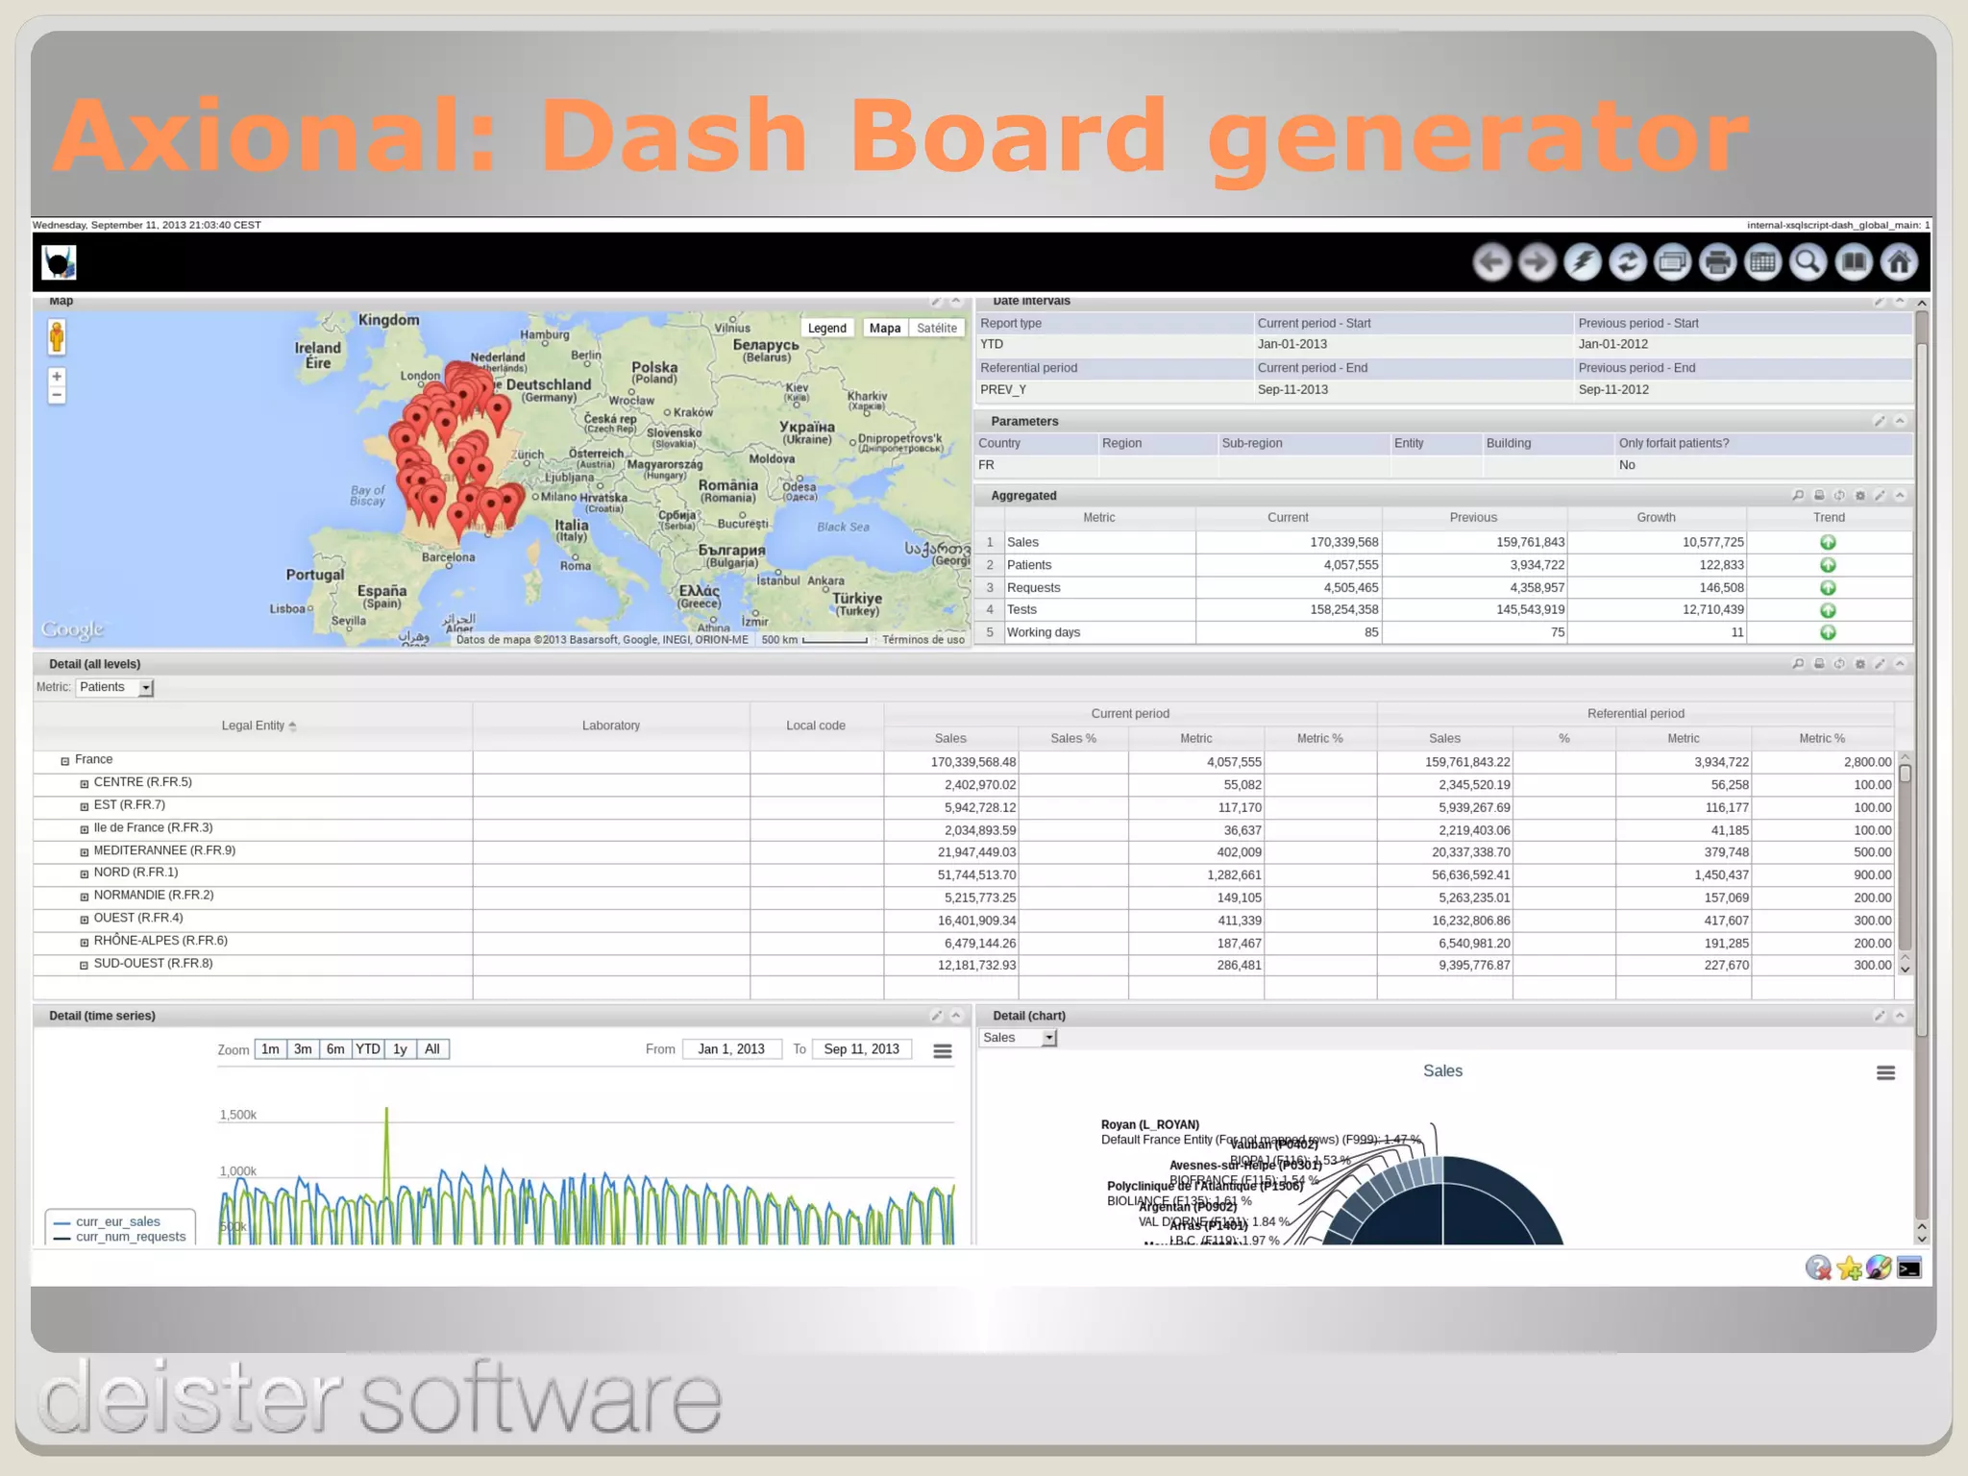The height and width of the screenshot is (1476, 1968).
Task: Open the Metric Patients dropdown
Action: pos(114,687)
